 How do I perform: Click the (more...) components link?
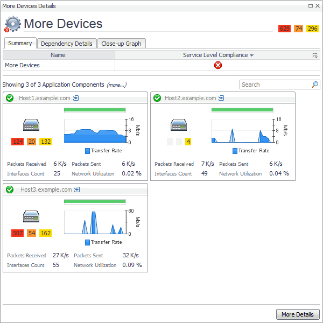[116, 85]
